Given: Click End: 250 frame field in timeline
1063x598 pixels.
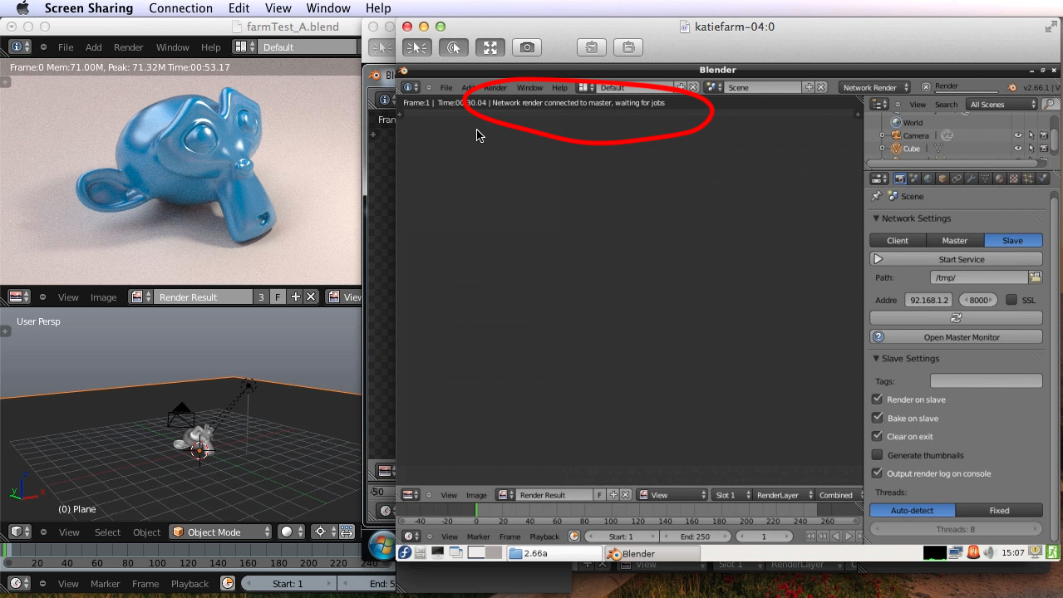Looking at the screenshot, I should [695, 537].
